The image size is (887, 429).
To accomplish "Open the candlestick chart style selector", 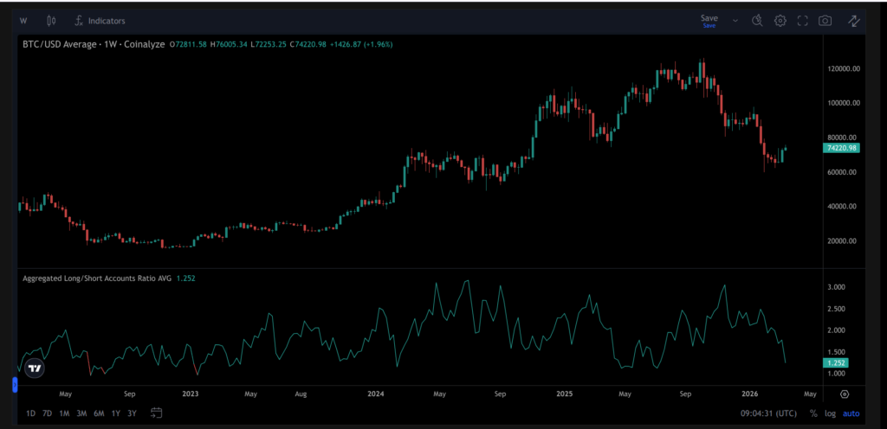I will pyautogui.click(x=51, y=20).
